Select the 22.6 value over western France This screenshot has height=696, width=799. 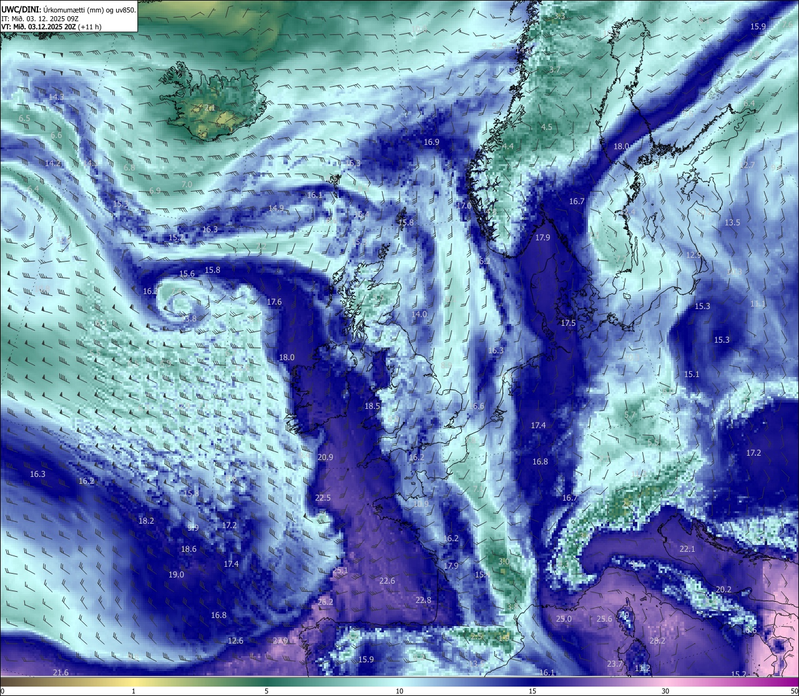coord(387,581)
